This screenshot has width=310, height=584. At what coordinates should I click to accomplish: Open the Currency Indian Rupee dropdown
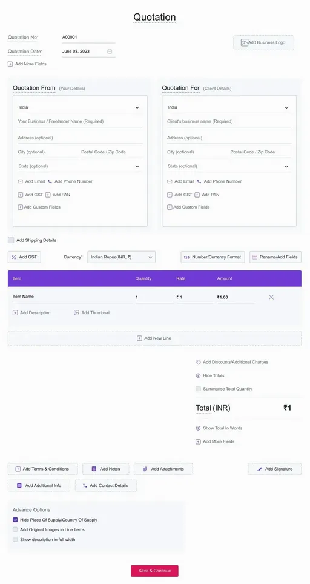(121, 257)
